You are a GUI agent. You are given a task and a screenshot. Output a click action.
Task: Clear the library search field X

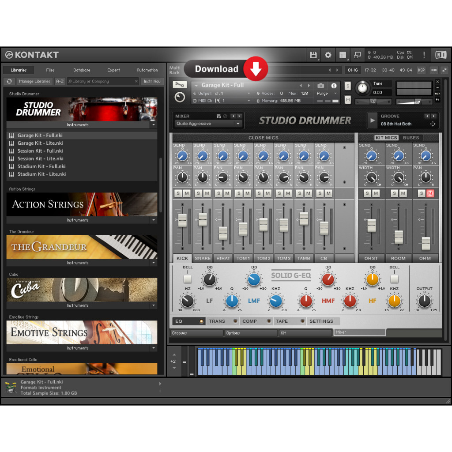[136, 81]
